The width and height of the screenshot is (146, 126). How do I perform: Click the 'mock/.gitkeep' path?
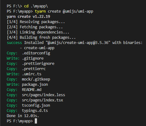(36, 79)
